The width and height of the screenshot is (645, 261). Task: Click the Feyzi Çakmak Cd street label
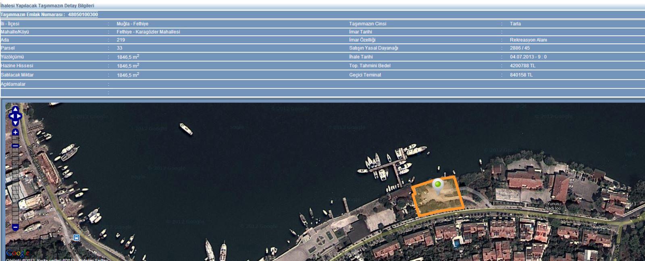pyautogui.click(x=37, y=165)
